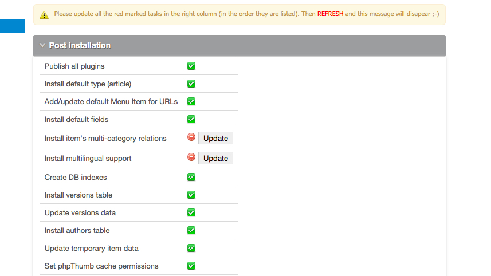Viewport: 491px width, 276px height.
Task: Click red error icon for multilingual support
Action: (191, 157)
